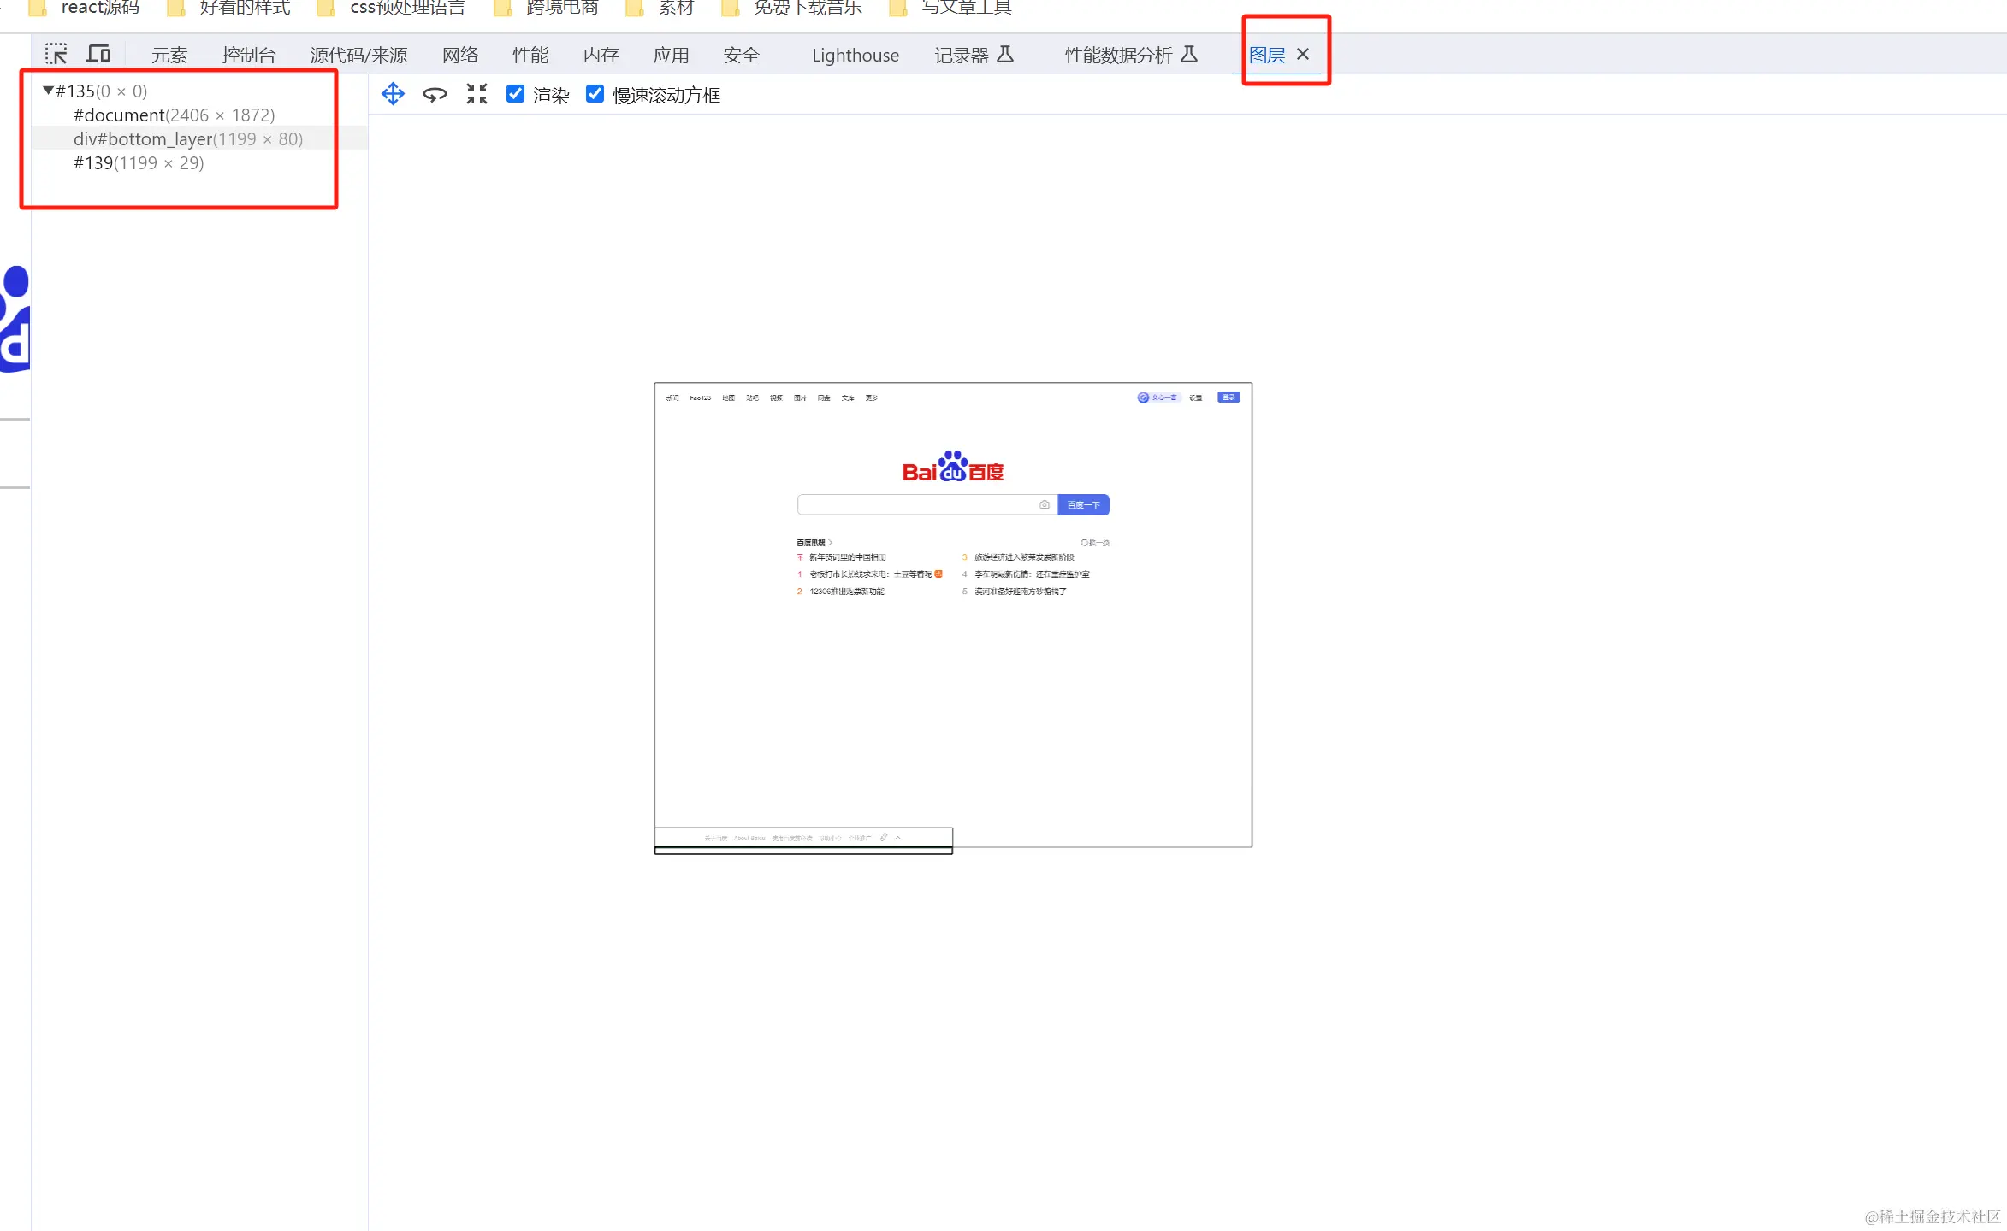Screen dimensions: 2007x1231
Task: Click the inspect element selector icon
Action: coord(56,55)
